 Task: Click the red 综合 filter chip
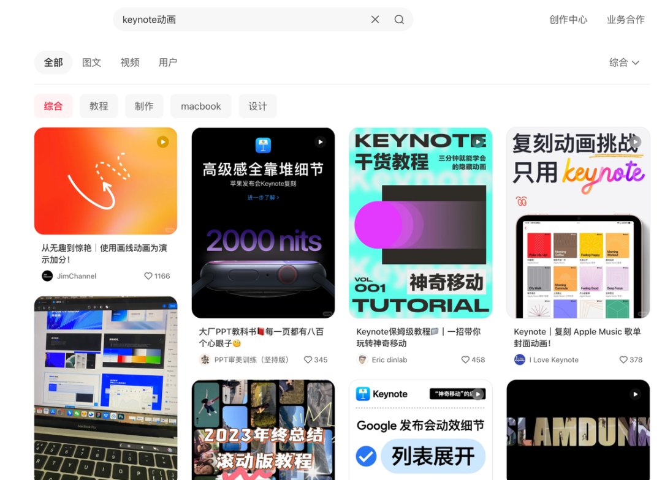click(x=53, y=105)
